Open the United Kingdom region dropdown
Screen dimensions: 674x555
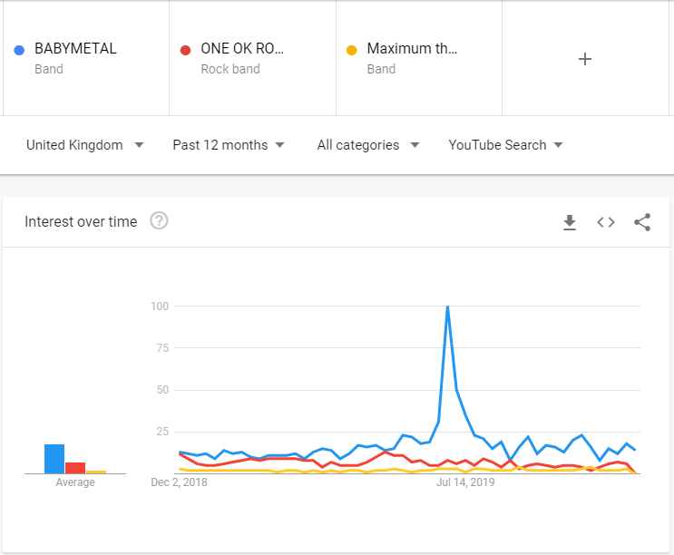pos(85,145)
